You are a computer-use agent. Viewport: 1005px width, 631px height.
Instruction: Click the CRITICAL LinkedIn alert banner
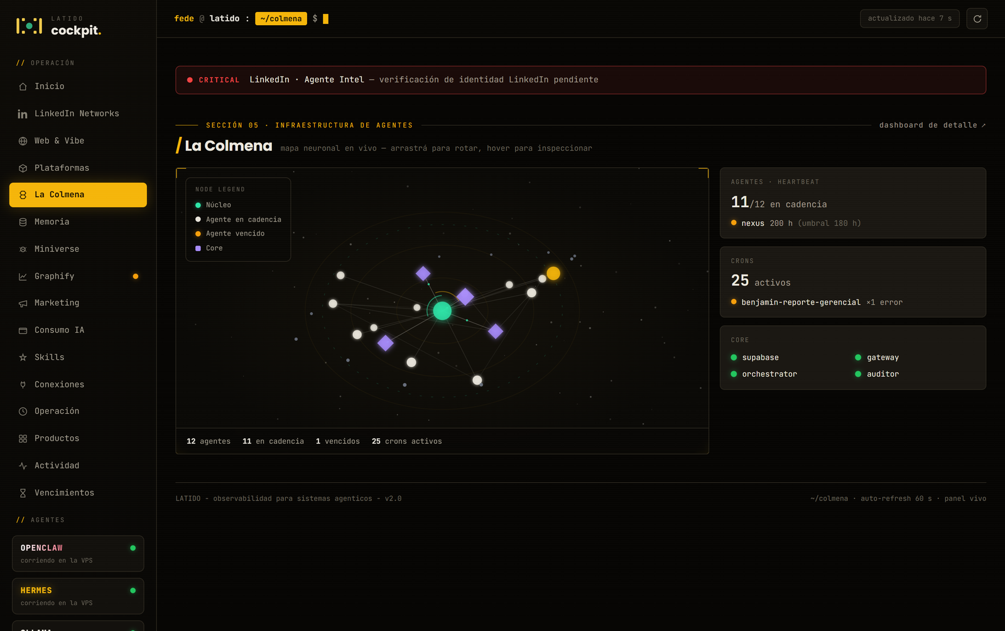pyautogui.click(x=580, y=80)
